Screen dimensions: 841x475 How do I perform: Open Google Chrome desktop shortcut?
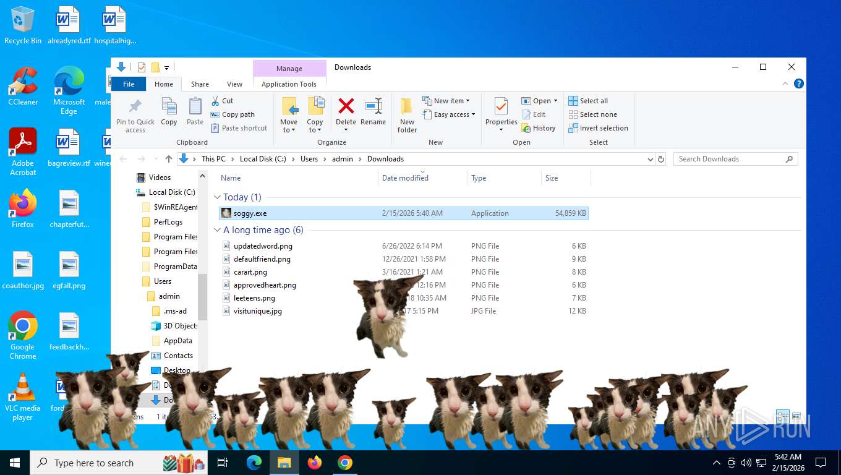[23, 335]
